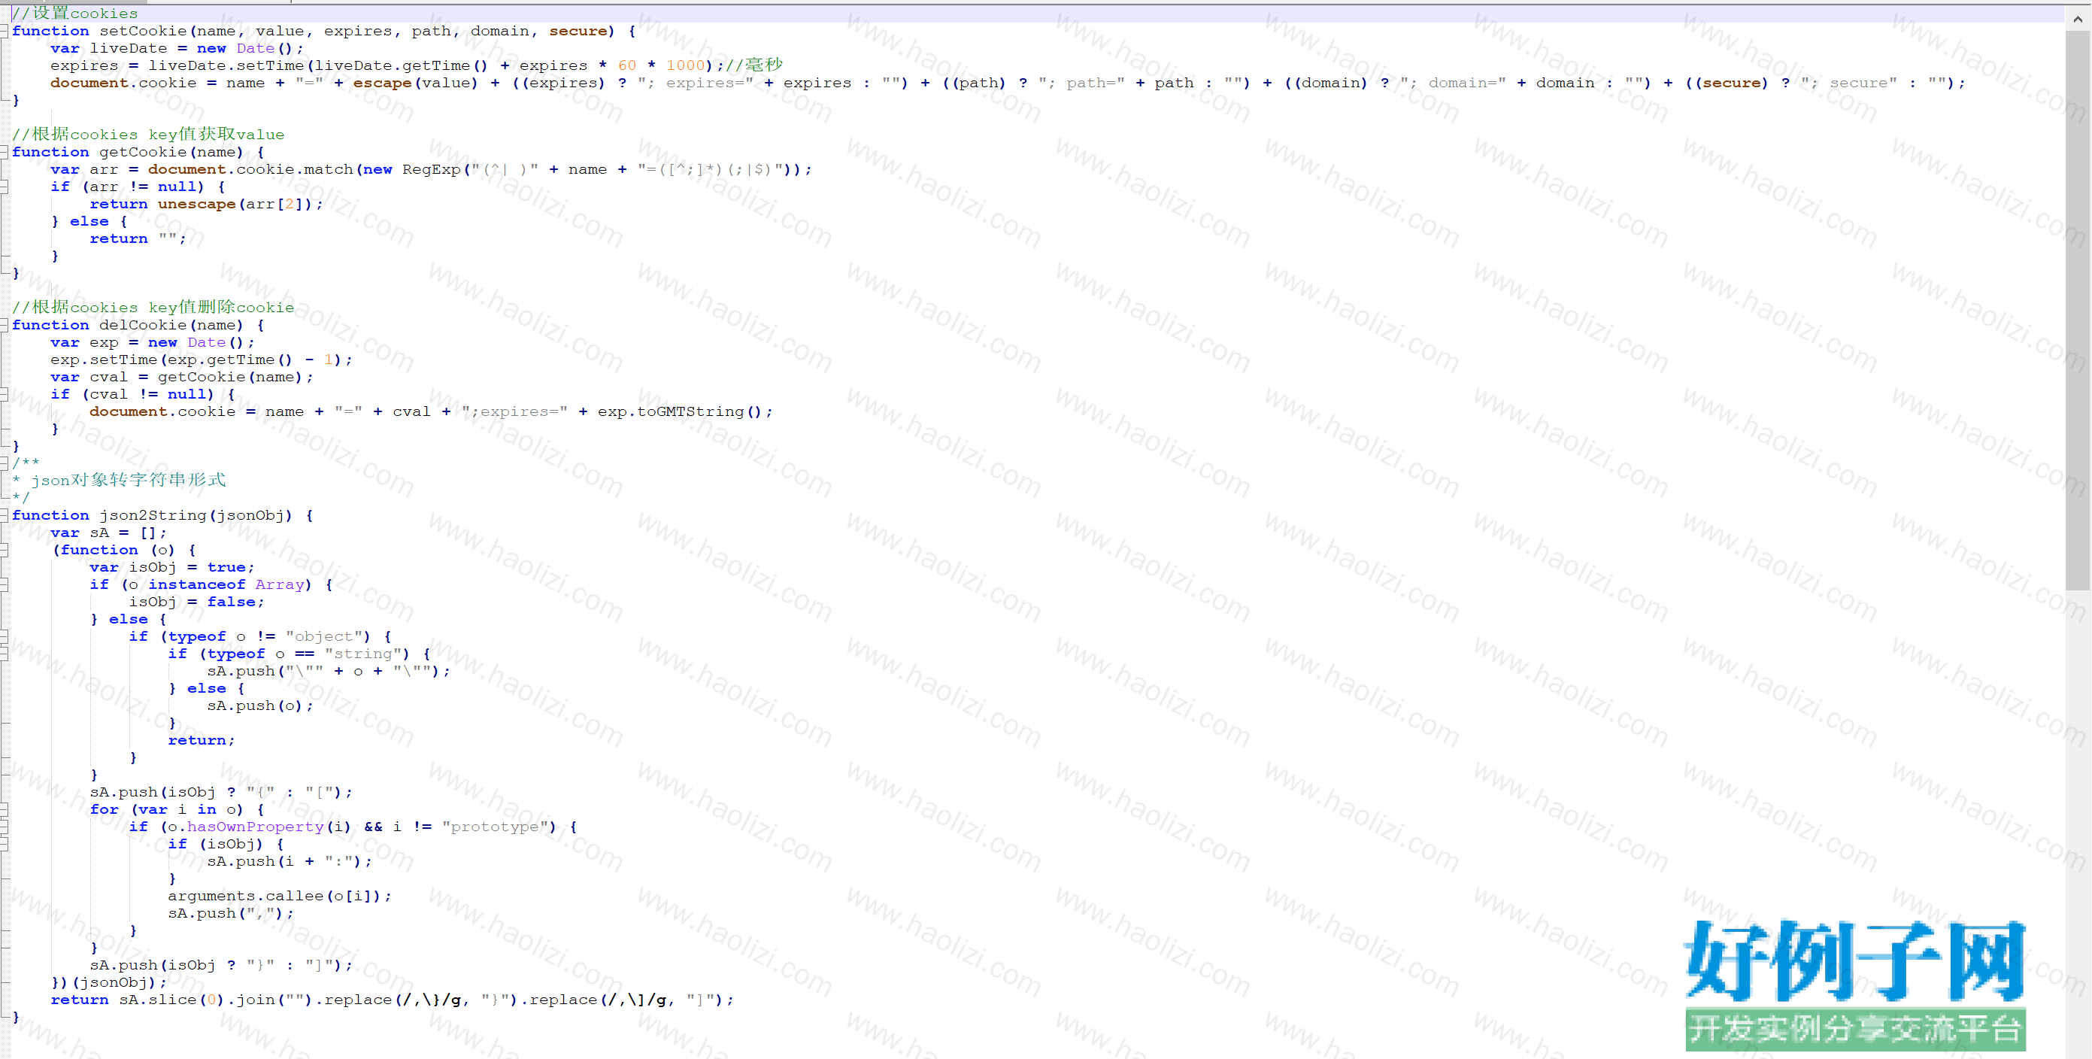Click the '"; domain="' string literal
Screen dimensions: 2092x1059
[1453, 83]
